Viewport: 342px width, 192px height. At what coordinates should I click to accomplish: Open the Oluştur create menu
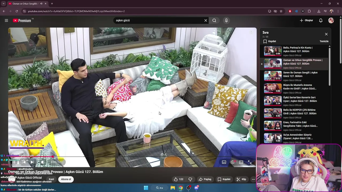[x=306, y=20]
